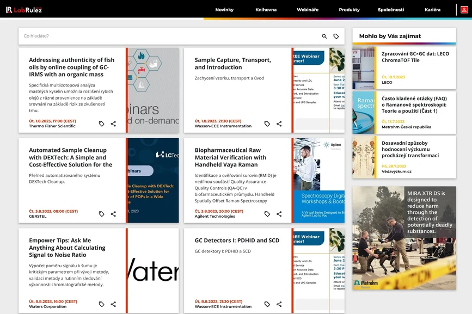This screenshot has height=314, width=472.
Task: Open 'Dosavadní způsoby hodnocení výzkumu' article
Action: pyautogui.click(x=410, y=149)
